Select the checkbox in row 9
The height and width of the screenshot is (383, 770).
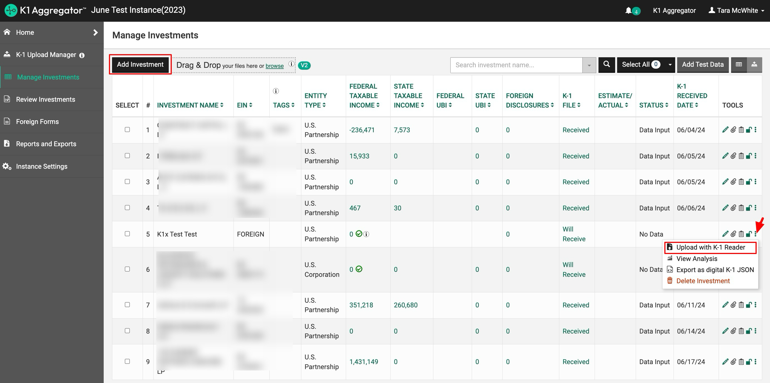click(x=127, y=361)
